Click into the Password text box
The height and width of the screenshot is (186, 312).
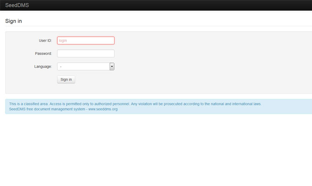(x=86, y=53)
